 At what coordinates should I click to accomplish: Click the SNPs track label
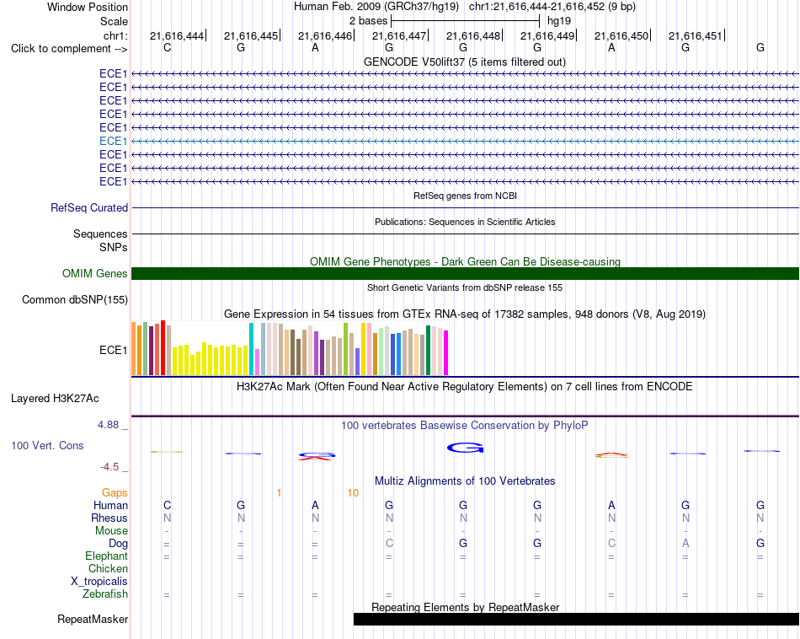point(114,247)
